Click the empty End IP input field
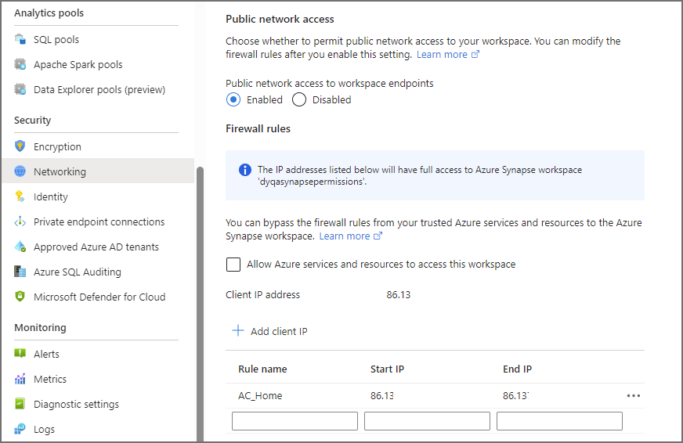This screenshot has height=443, width=683. [x=559, y=421]
